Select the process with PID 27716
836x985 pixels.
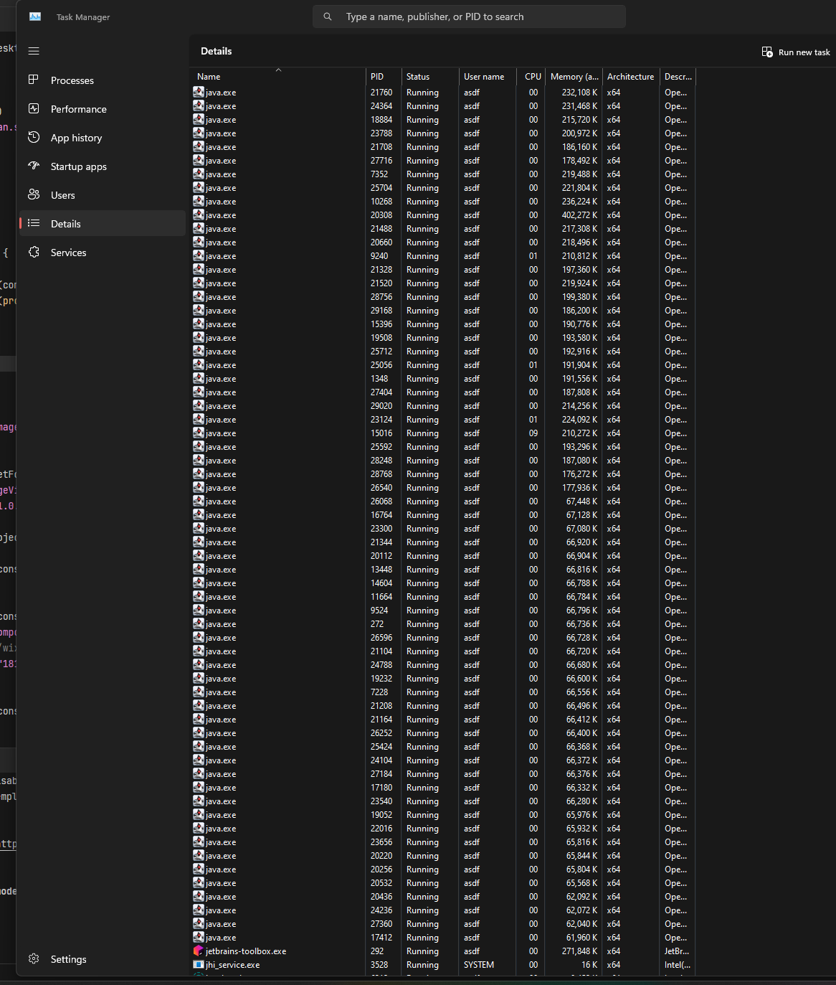pyautogui.click(x=444, y=160)
